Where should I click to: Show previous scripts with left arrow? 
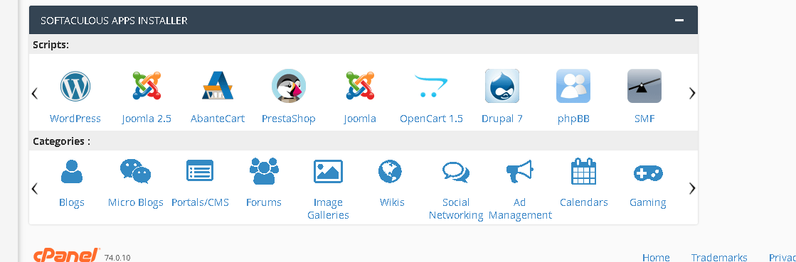[35, 93]
